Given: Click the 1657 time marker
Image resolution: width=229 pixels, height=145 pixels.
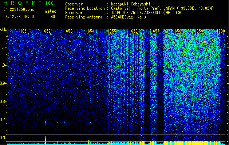Looking at the screenshot, I should click(155, 31).
